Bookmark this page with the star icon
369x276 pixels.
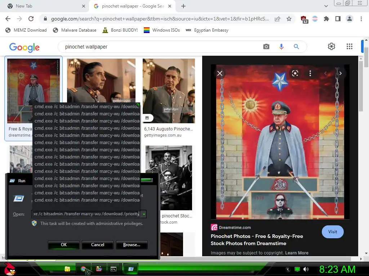tap(289, 19)
